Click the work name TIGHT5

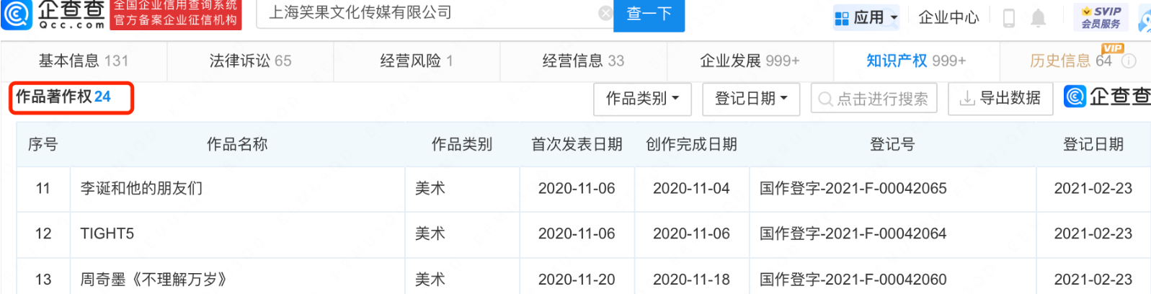pos(107,233)
